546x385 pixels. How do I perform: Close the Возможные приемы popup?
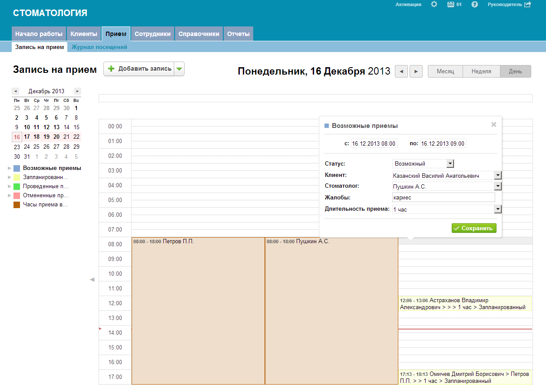pyautogui.click(x=493, y=124)
